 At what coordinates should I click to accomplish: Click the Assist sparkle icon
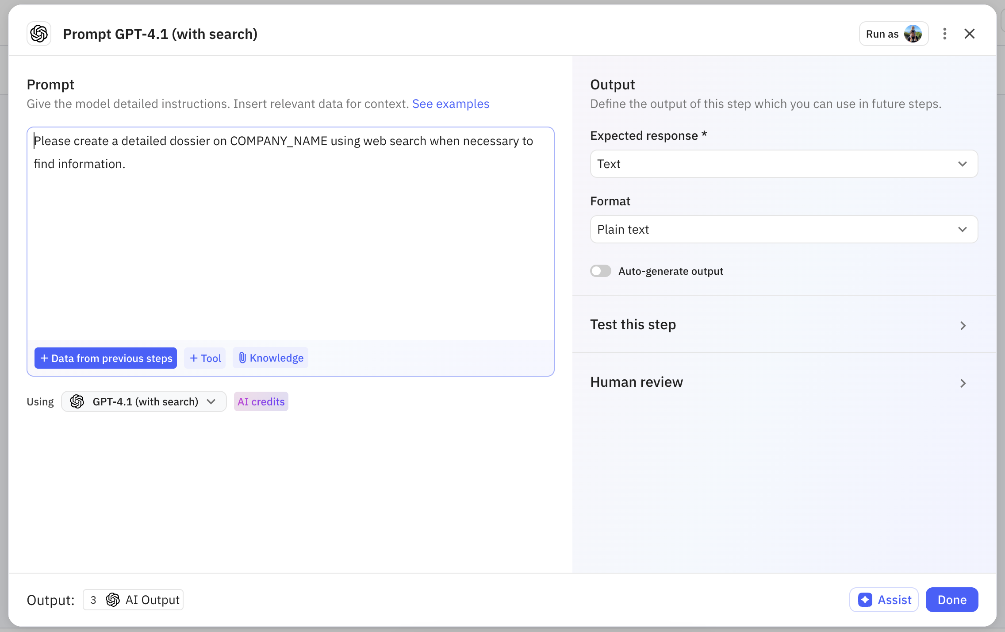tap(865, 600)
